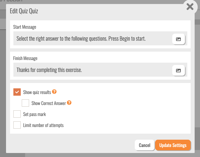Image resolution: width=200 pixels, height=157 pixels.
Task: Focus the Finish Message text field
Action: pos(93,70)
